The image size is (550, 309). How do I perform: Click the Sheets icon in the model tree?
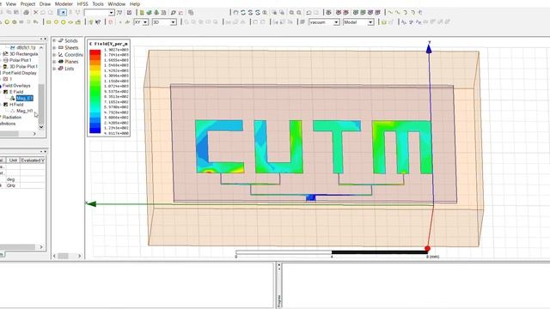tap(60, 48)
